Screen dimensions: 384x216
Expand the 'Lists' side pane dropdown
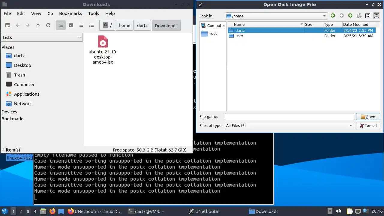tap(42, 37)
